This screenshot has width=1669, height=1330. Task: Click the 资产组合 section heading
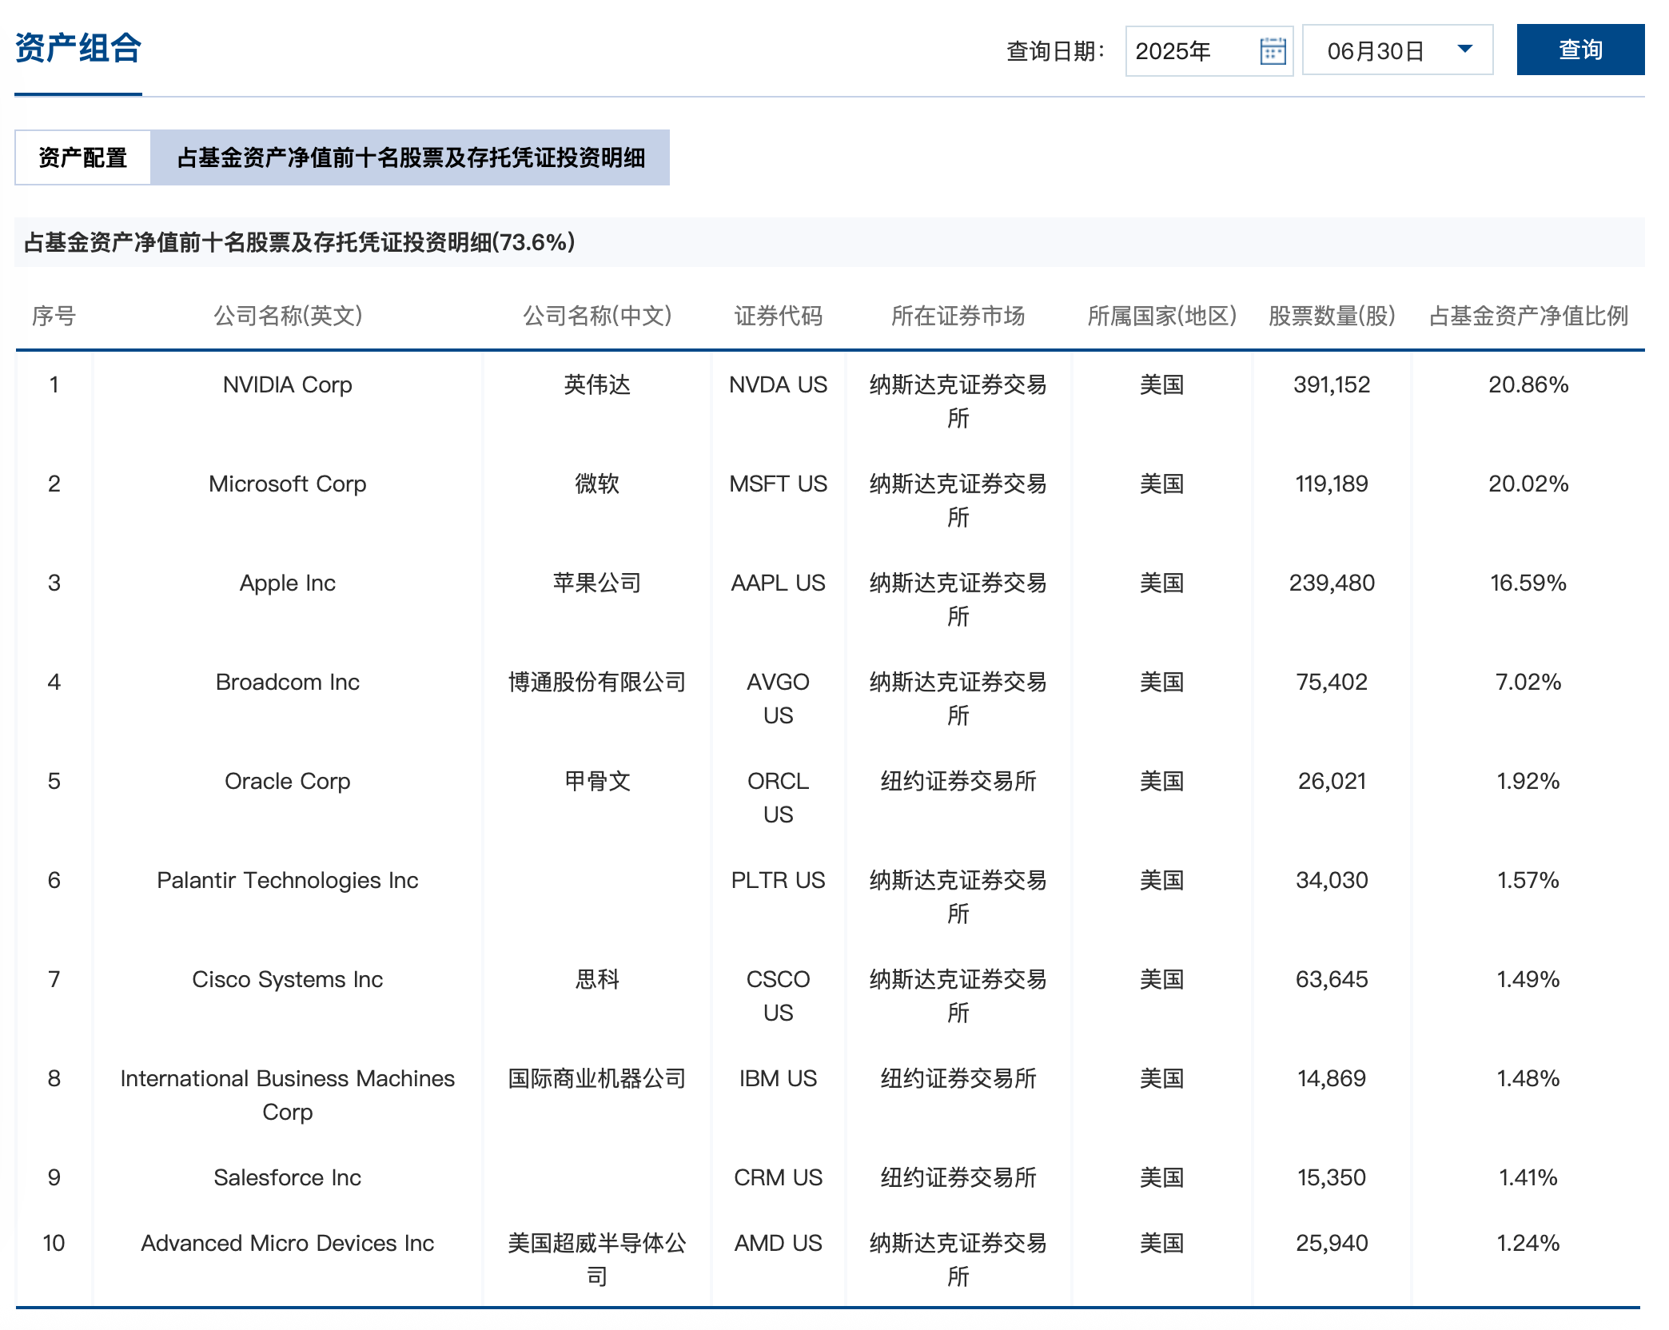78,48
